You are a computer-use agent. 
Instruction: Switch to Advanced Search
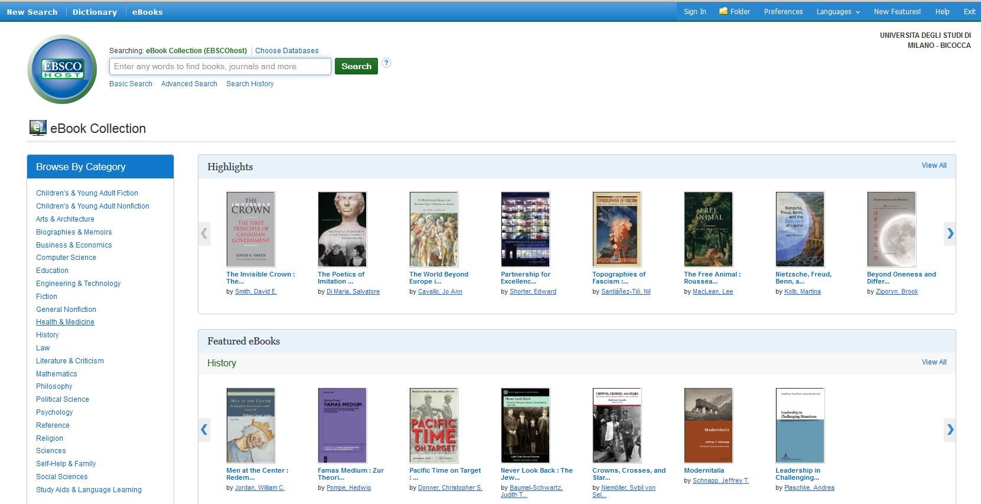(189, 84)
